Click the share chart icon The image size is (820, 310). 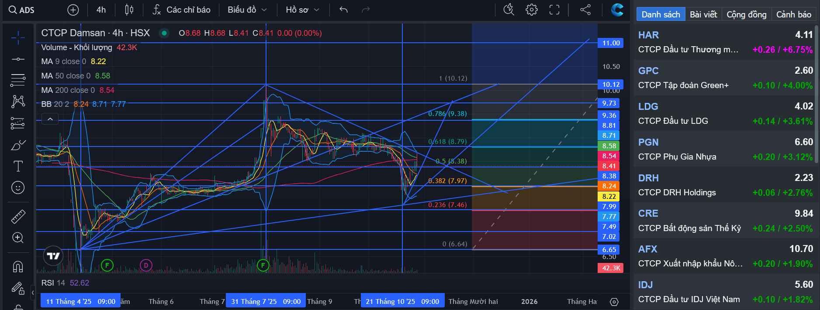click(585, 10)
